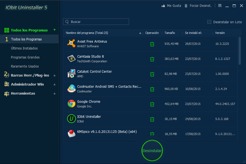Open Raramente Usados in the sidebar

tap(25, 66)
